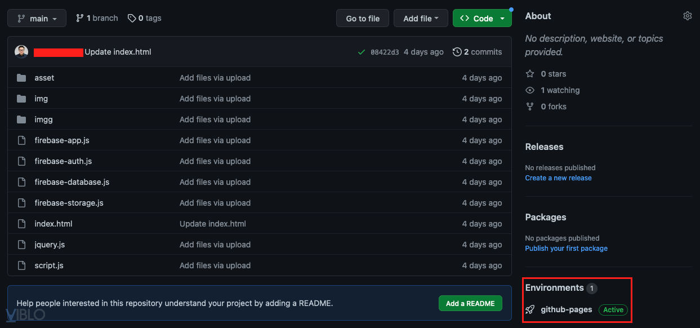Expand the Add file dropdown
This screenshot has width=700, height=328.
[421, 19]
